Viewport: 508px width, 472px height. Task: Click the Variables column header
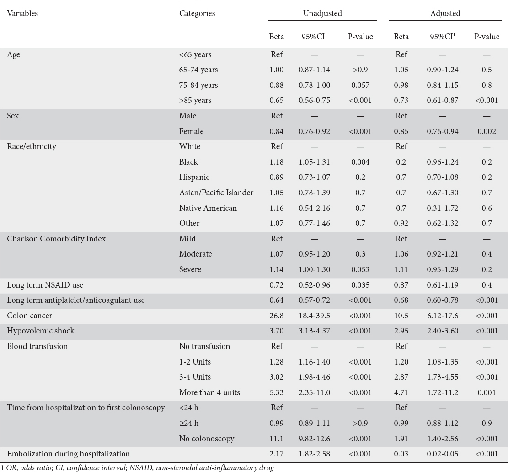(x=22, y=13)
